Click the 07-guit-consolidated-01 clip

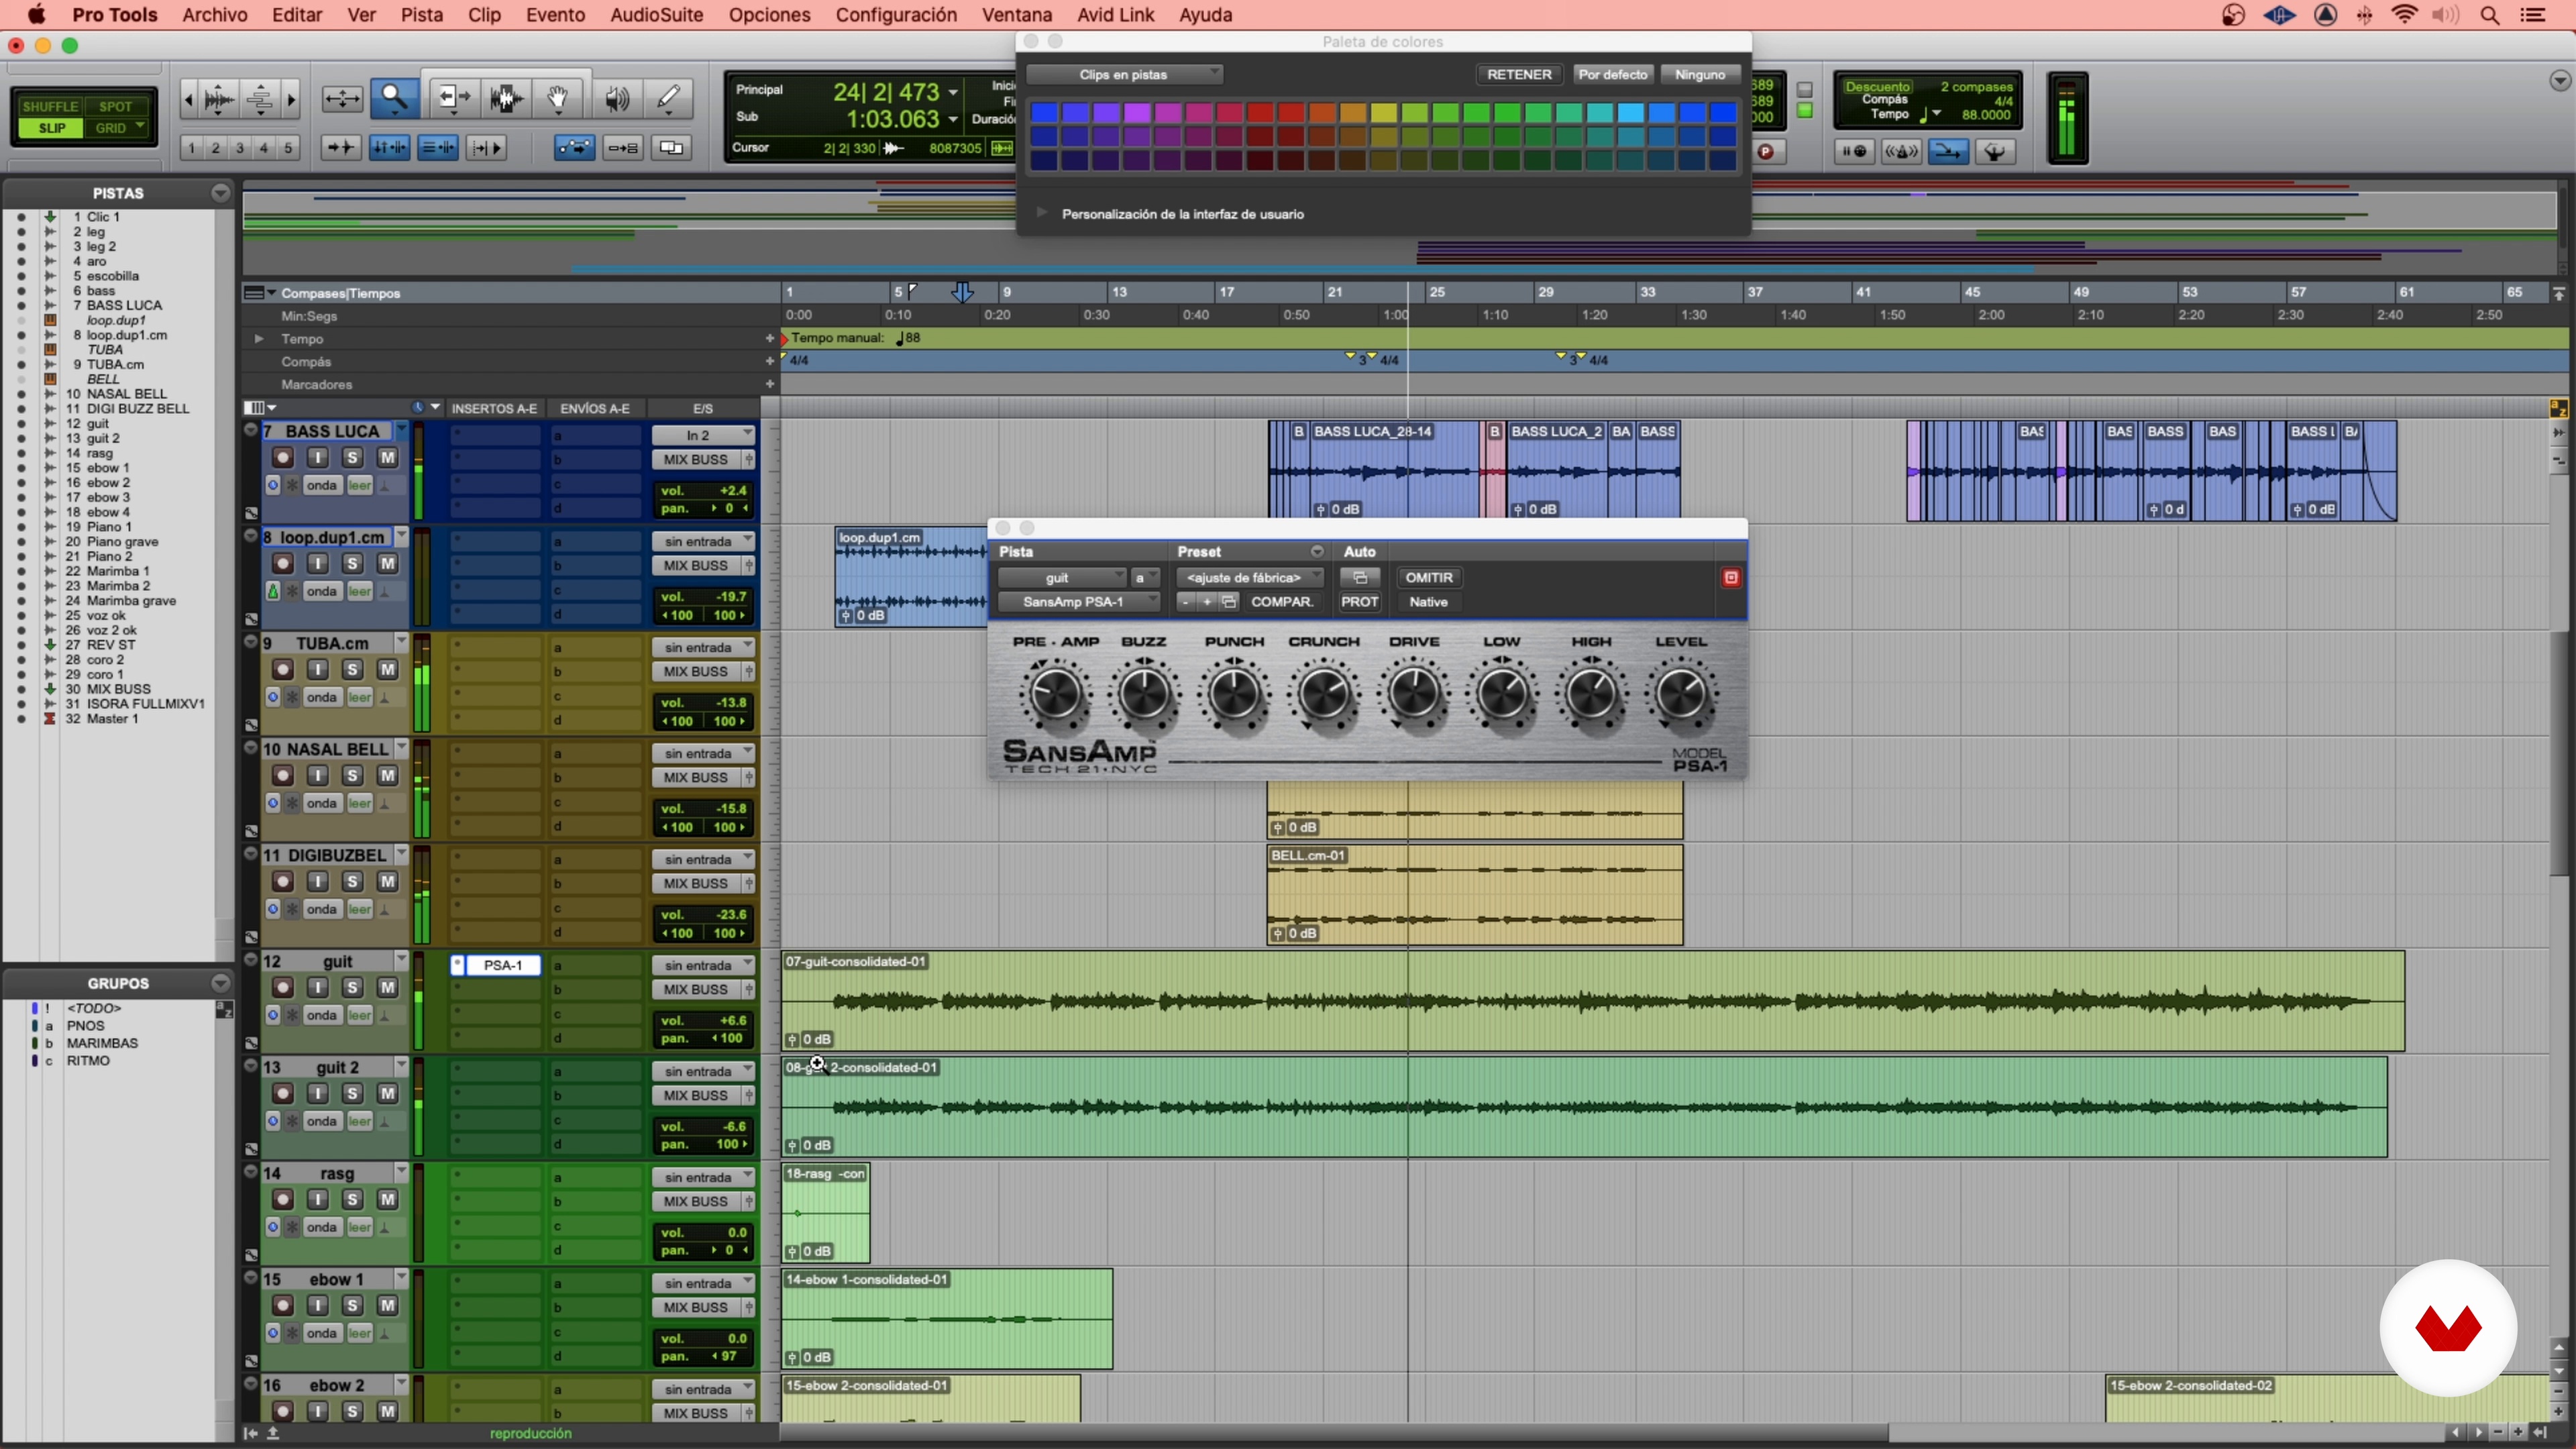(x=1592, y=1000)
